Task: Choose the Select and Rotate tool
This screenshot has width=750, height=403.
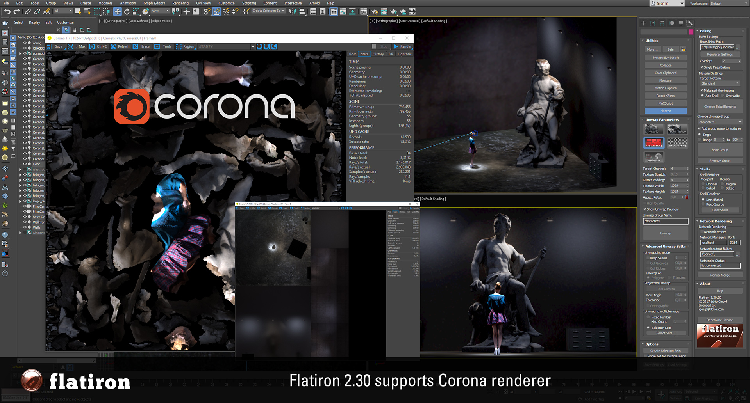Action: pos(127,12)
